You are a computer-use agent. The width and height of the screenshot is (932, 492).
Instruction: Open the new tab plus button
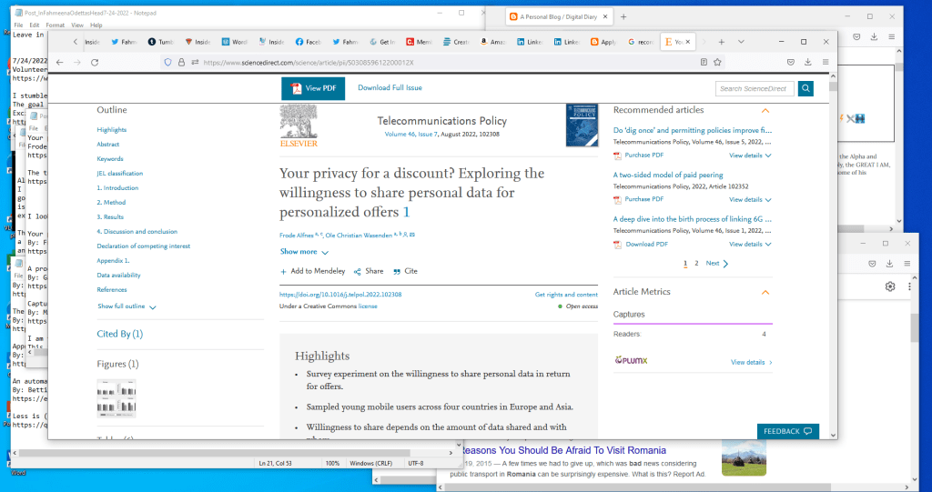721,42
